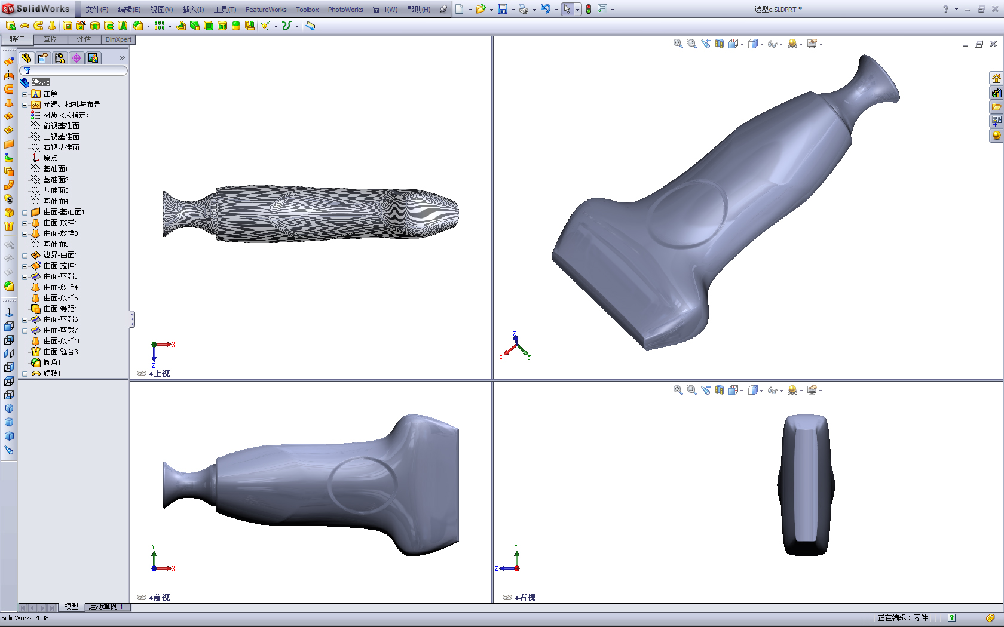Switch to the 评估 tab
The height and width of the screenshot is (627, 1004).
[x=84, y=39]
